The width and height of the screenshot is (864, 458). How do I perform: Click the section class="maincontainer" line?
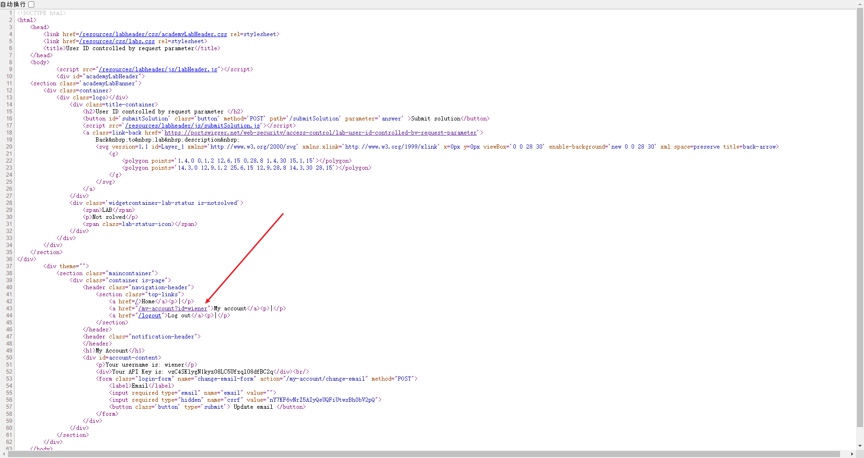(107, 273)
